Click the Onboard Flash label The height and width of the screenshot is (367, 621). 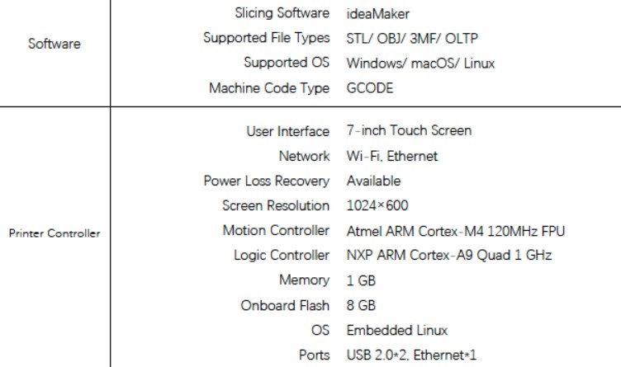[285, 305]
